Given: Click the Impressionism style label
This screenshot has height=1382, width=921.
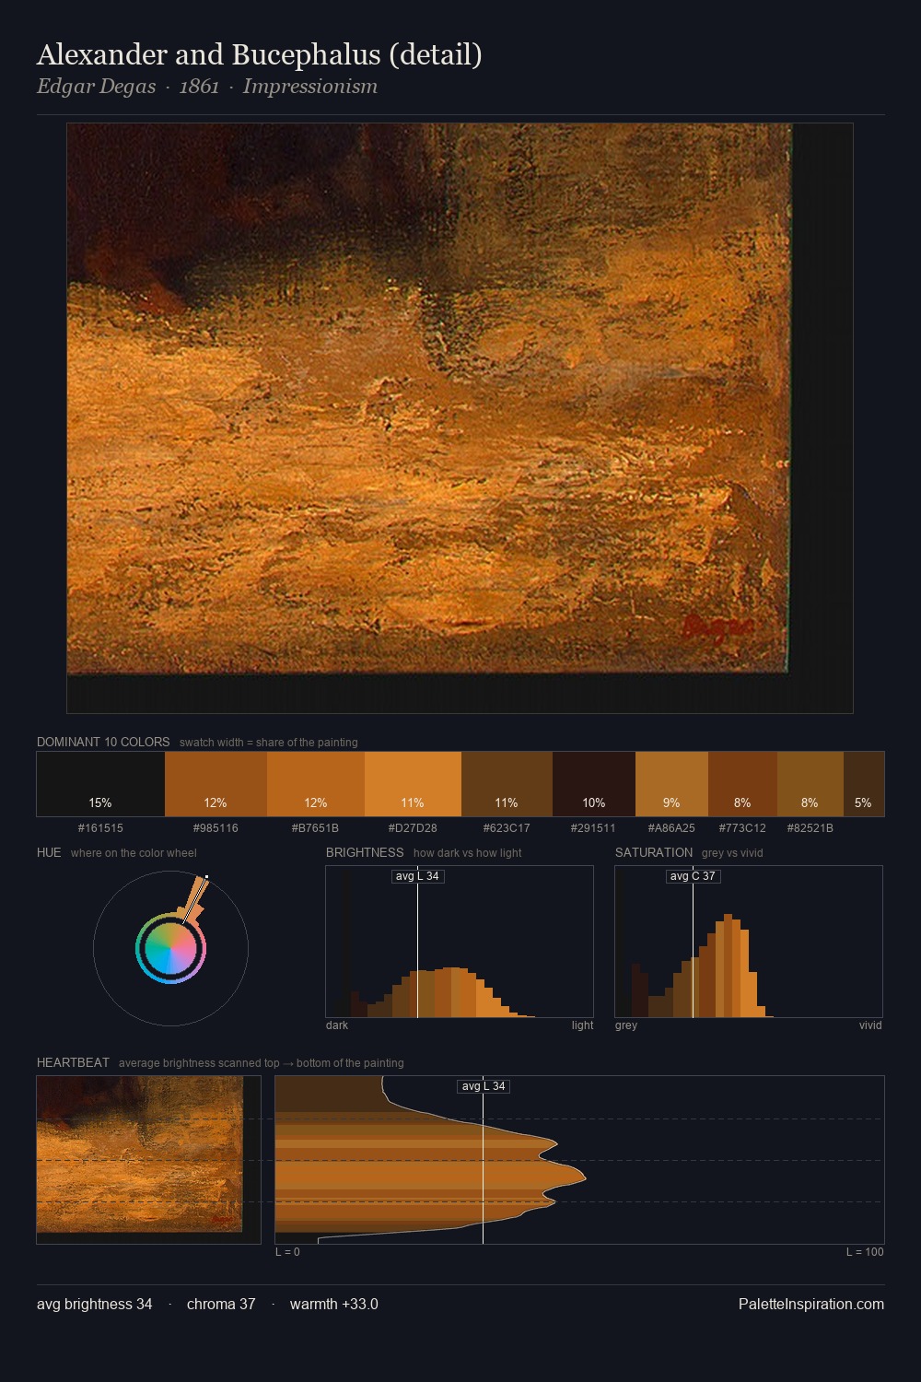Looking at the screenshot, I should (310, 87).
